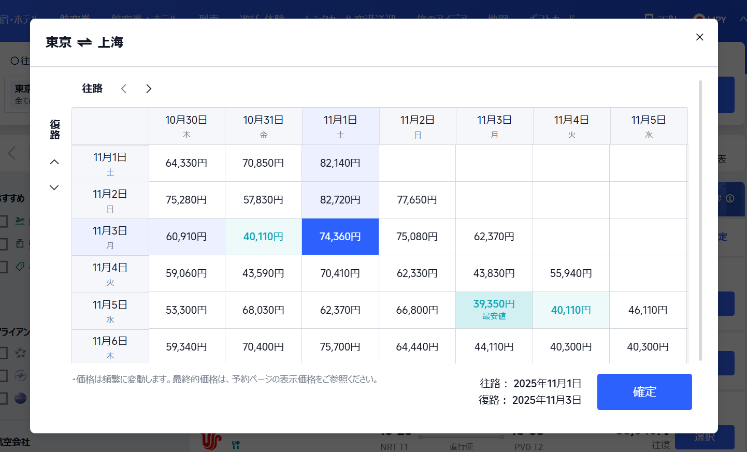Select 10月30日 outbound column header

pos(186,126)
